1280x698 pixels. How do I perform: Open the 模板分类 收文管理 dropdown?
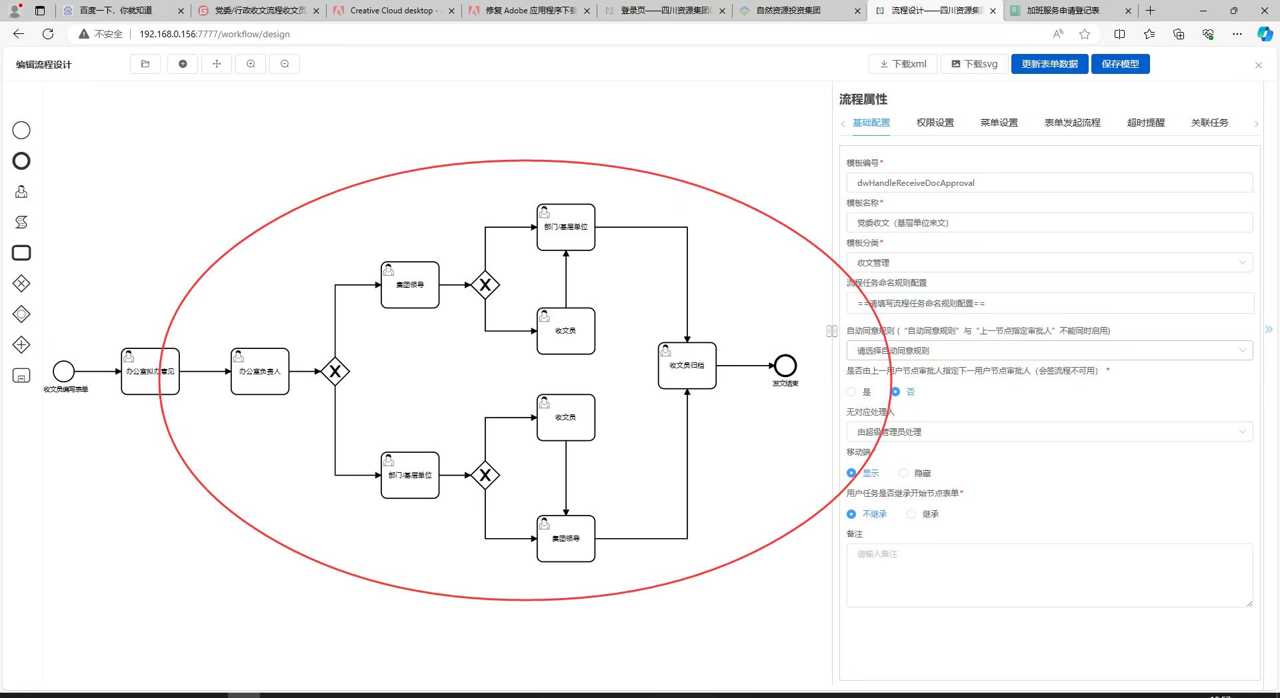1049,262
